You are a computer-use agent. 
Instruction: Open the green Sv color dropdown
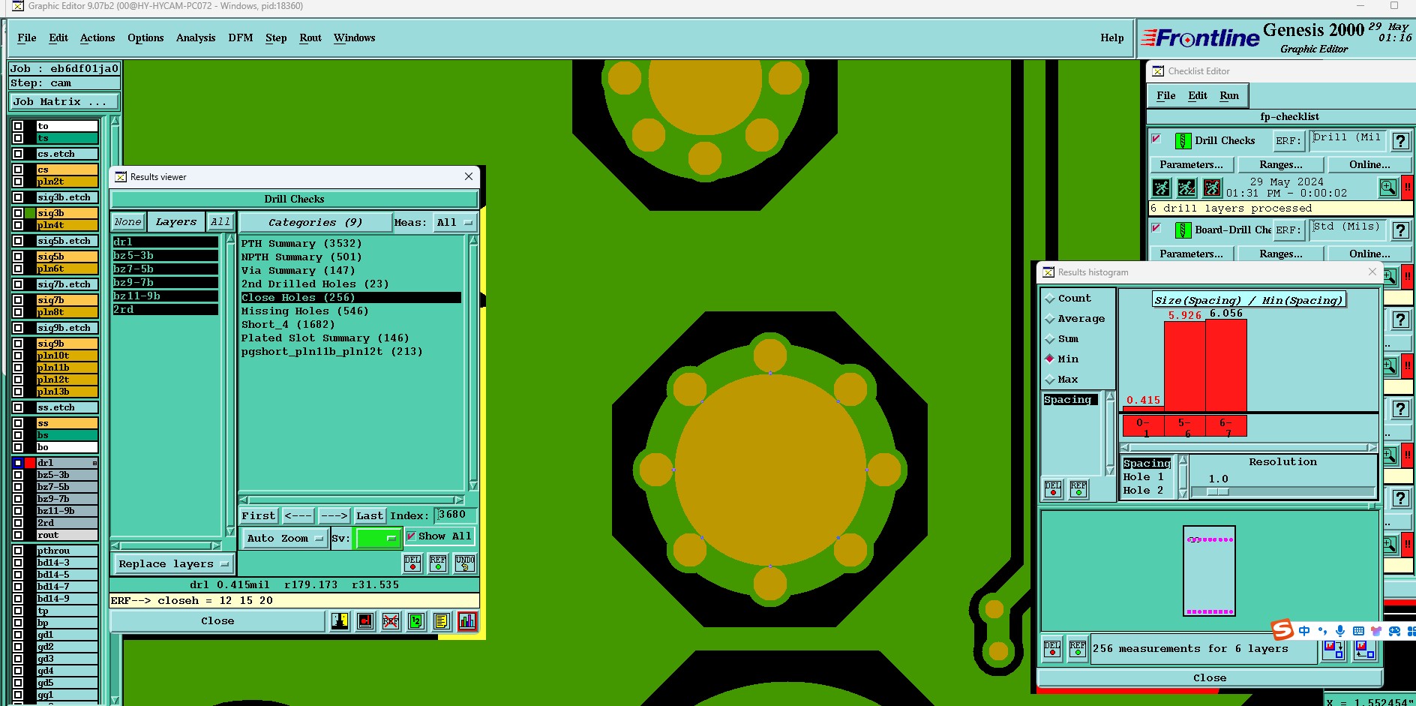click(x=379, y=538)
